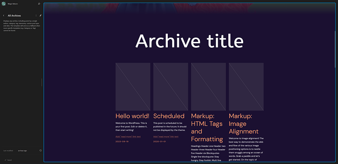The image size is (338, 164).
Task: Click the Magic Reborn site logo icon
Action: (4, 4)
